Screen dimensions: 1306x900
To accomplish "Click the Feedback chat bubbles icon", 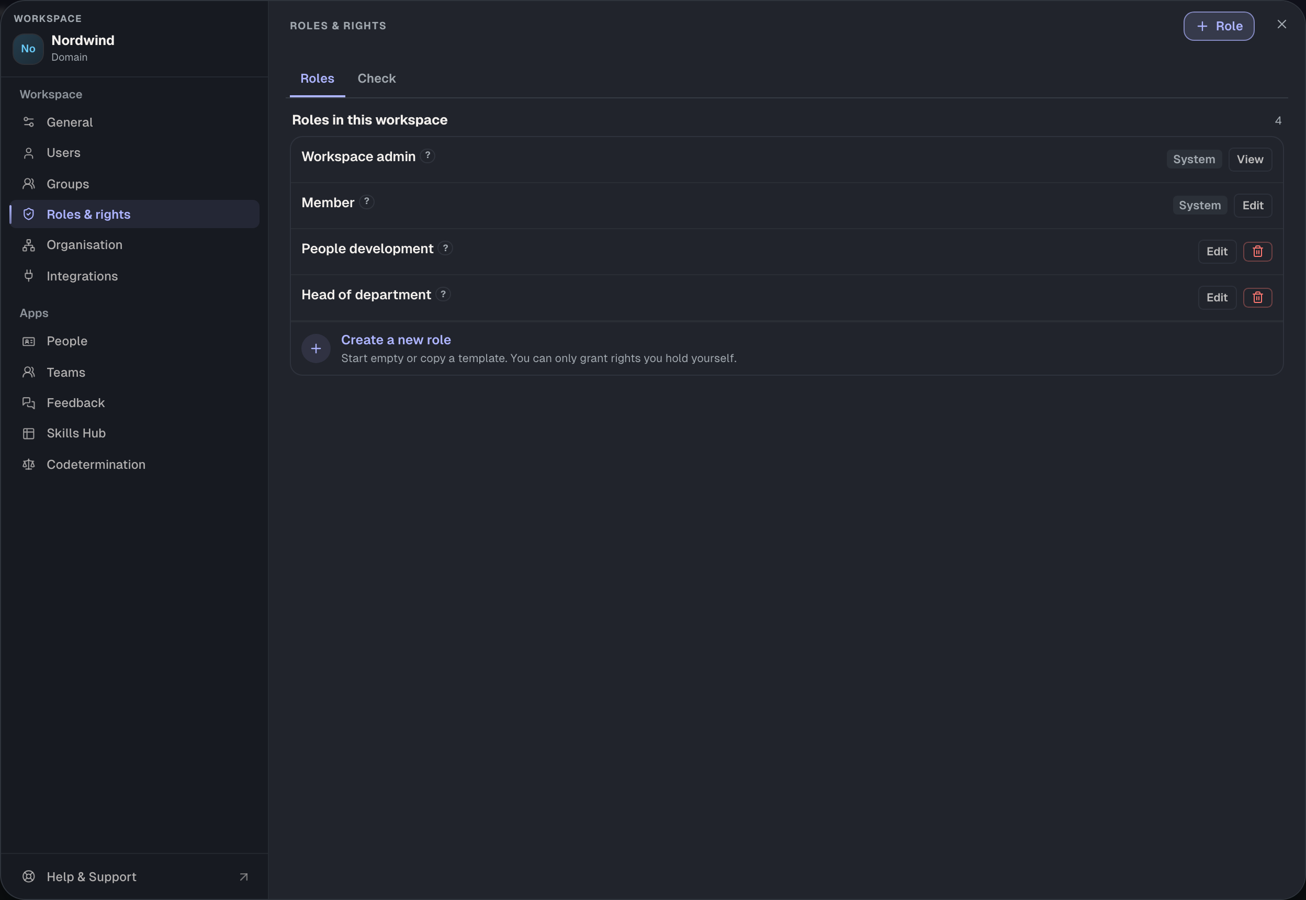I will tap(29, 402).
